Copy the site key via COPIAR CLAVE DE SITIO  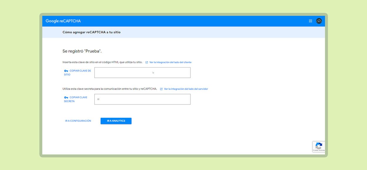coord(78,73)
